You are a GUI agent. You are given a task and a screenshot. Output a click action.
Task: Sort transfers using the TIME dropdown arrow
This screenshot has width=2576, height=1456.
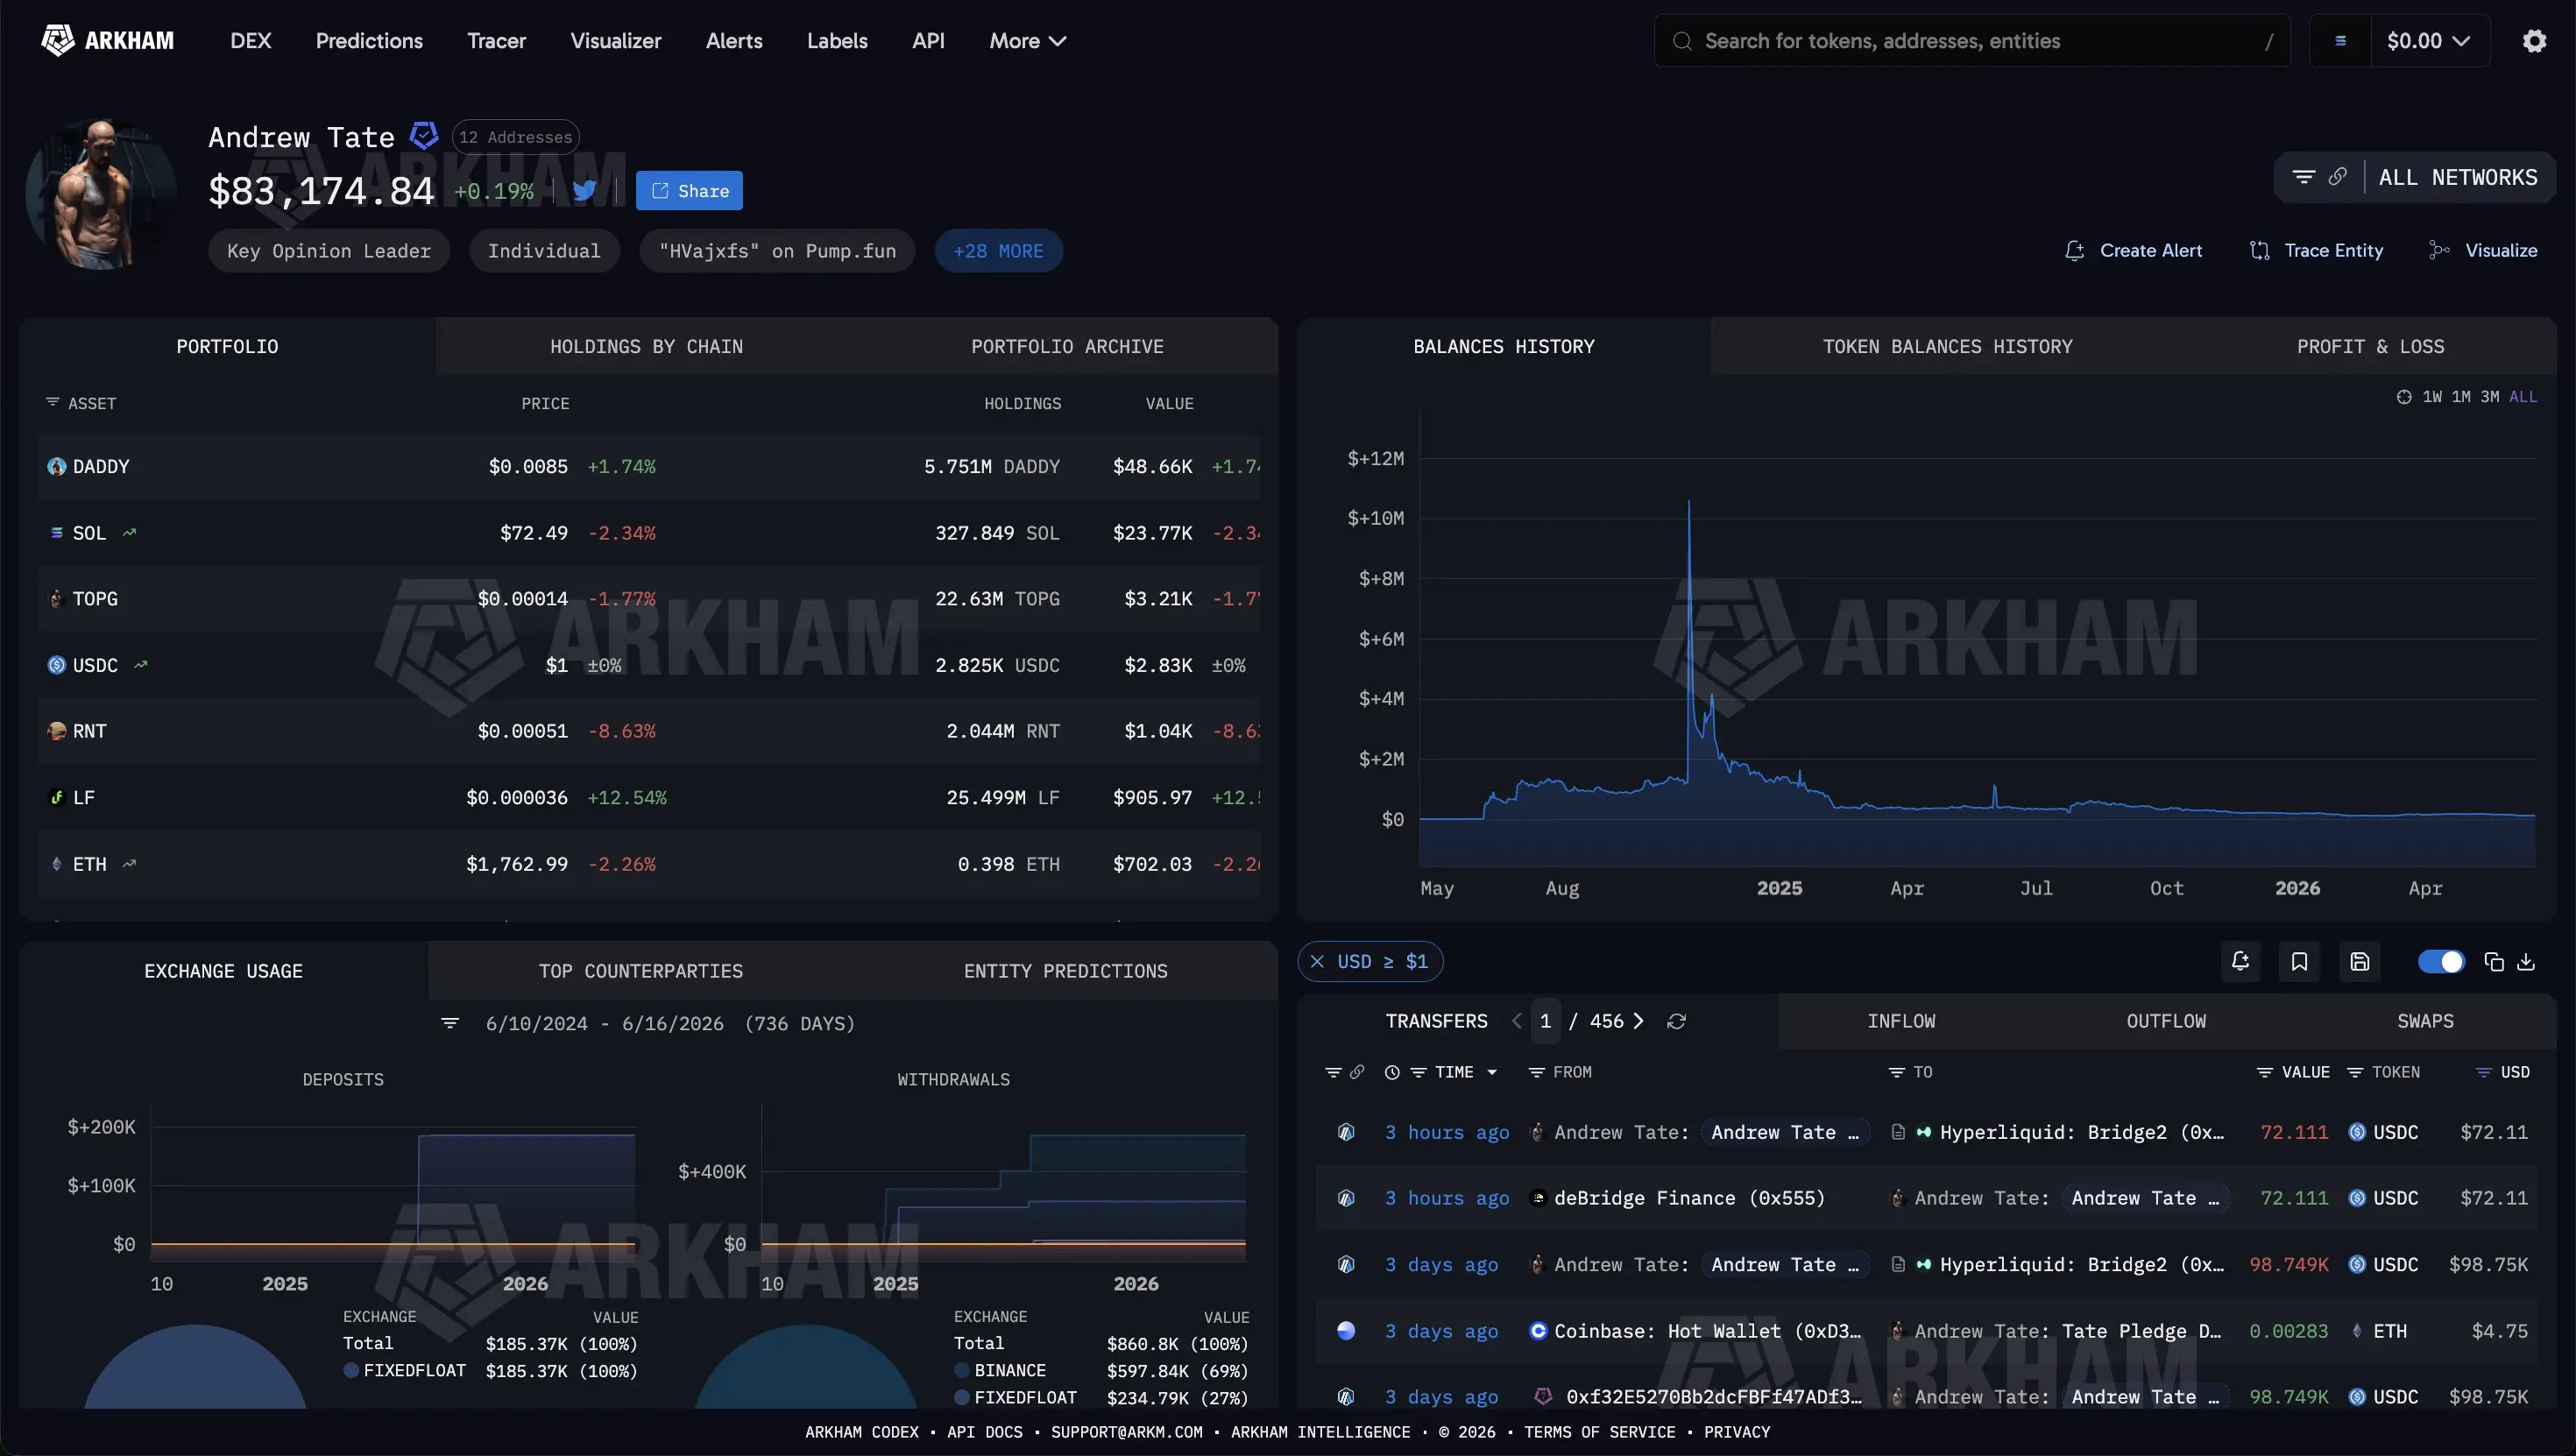point(1492,1072)
